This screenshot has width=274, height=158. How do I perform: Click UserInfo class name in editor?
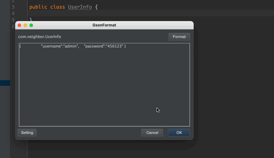(80, 7)
